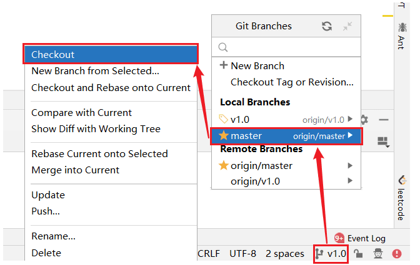Click the red error indicator icon

[397, 254]
